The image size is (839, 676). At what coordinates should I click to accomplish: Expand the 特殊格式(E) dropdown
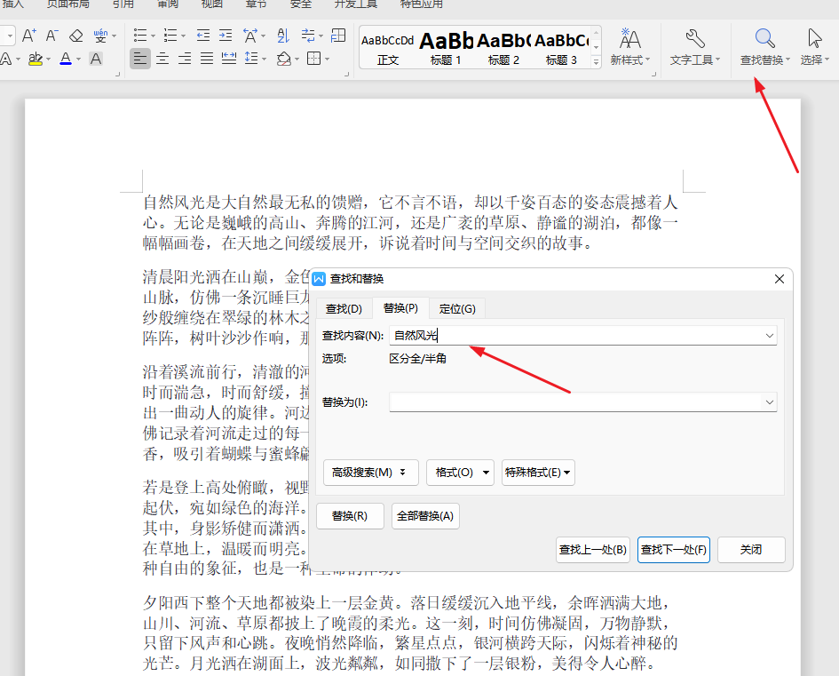tap(537, 472)
